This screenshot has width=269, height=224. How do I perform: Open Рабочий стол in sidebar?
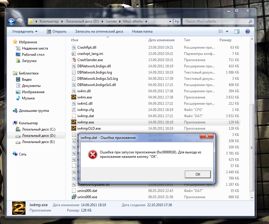(33, 55)
